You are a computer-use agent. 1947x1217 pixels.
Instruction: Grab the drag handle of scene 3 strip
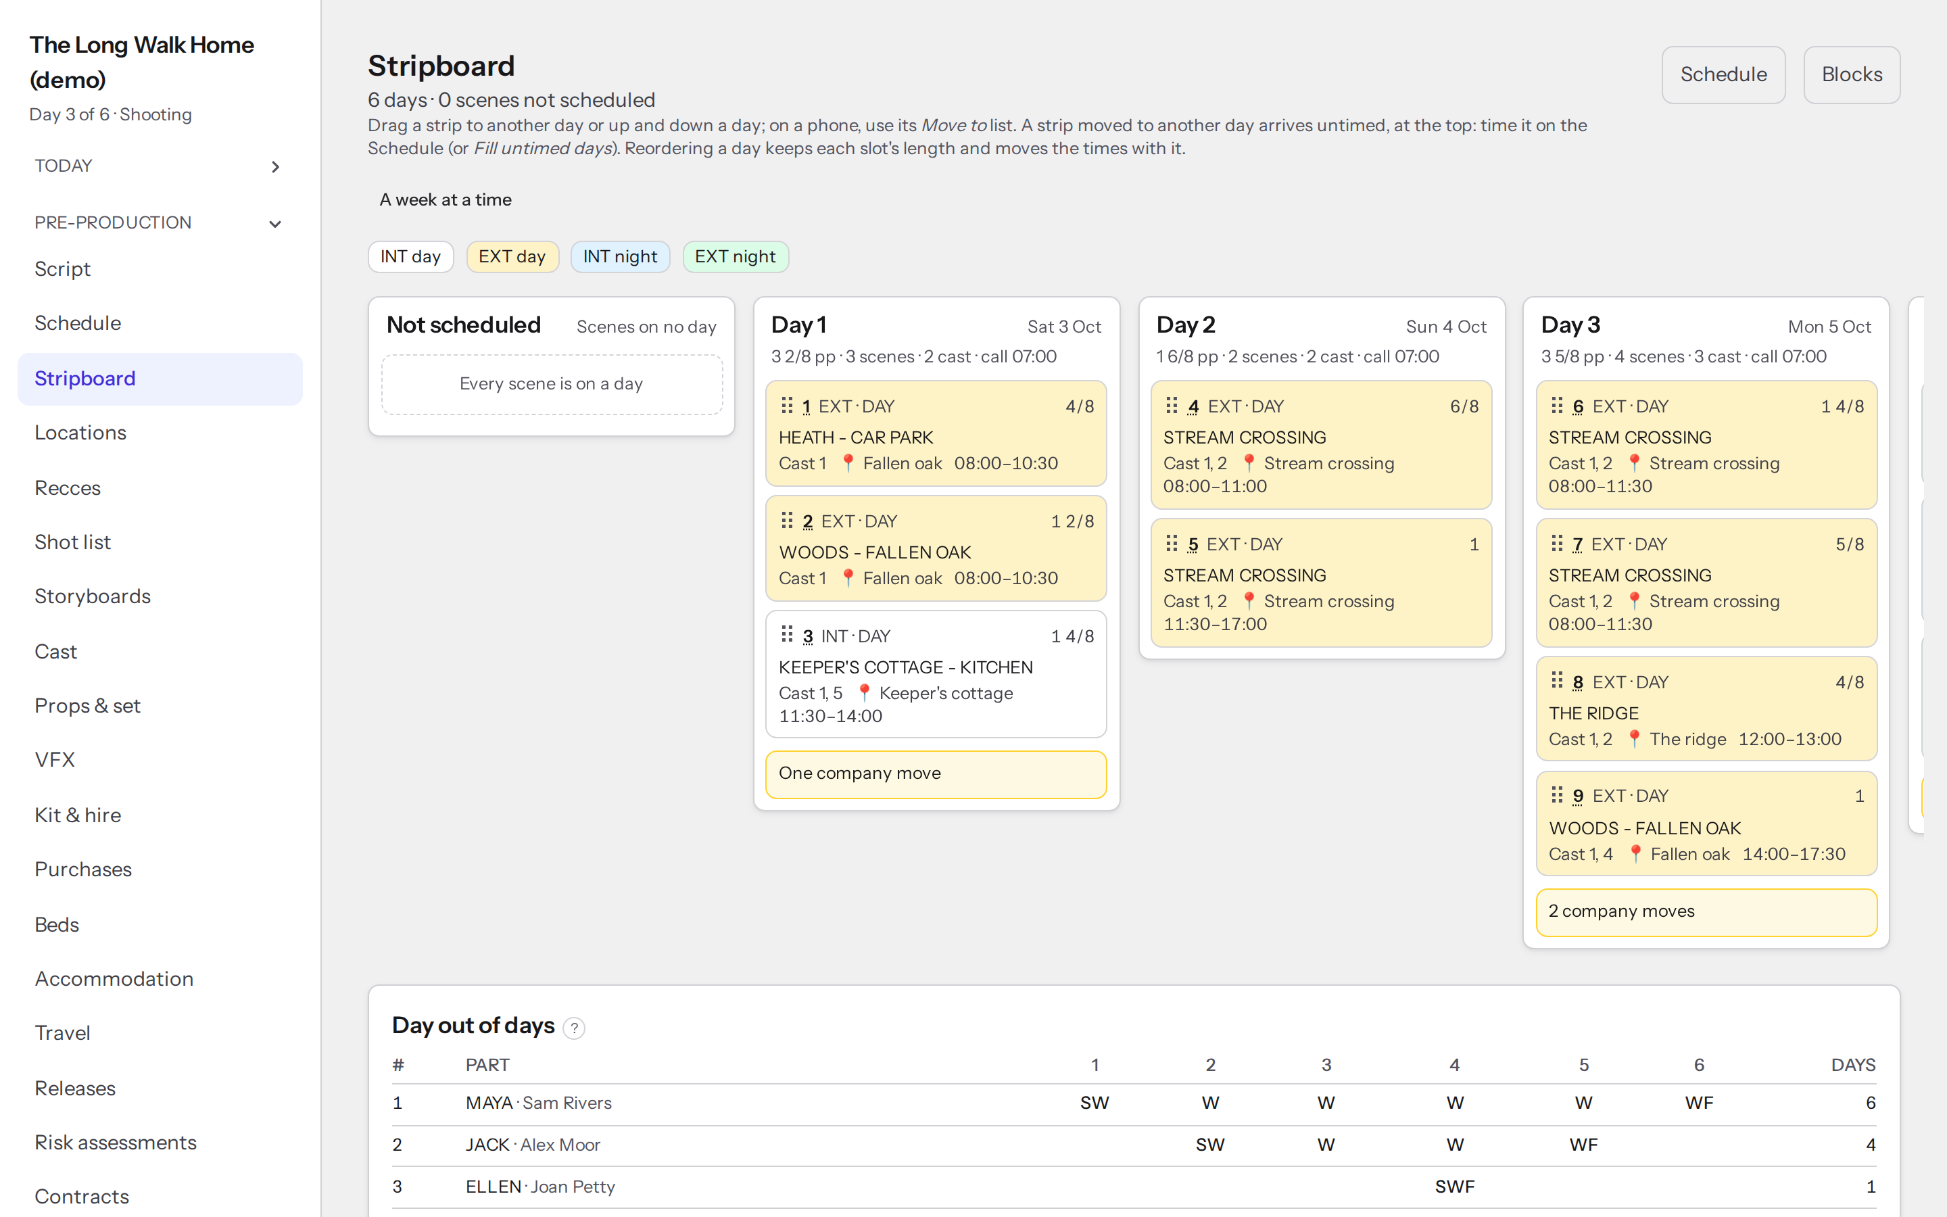[787, 635]
